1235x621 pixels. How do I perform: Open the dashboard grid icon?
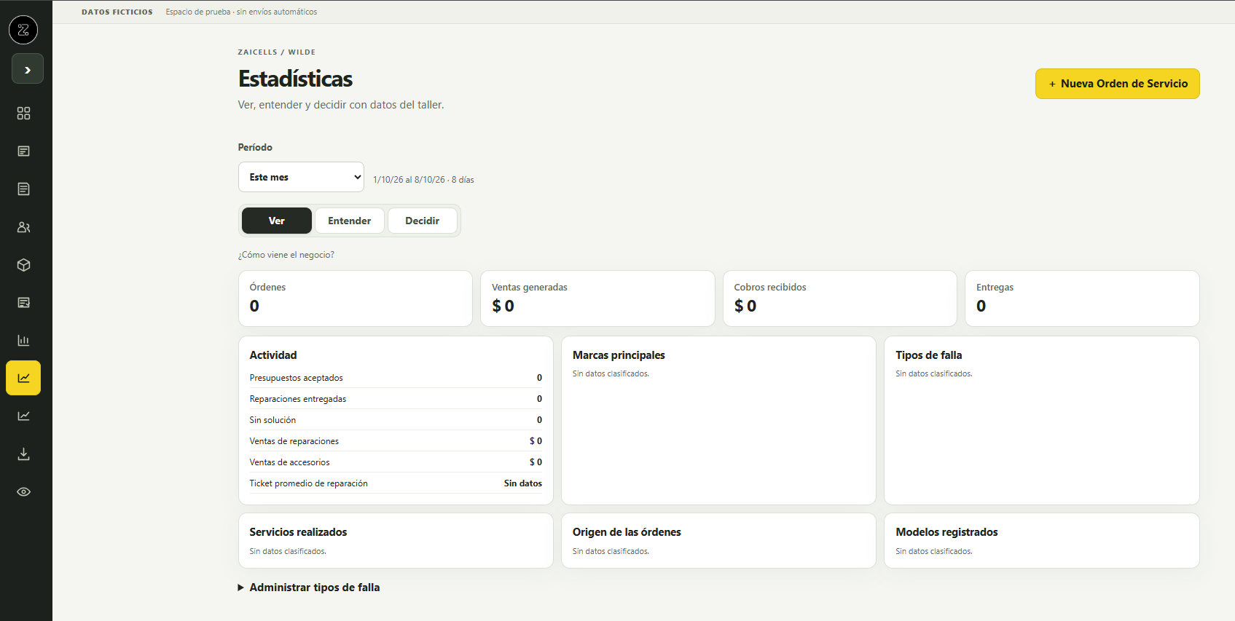(23, 114)
